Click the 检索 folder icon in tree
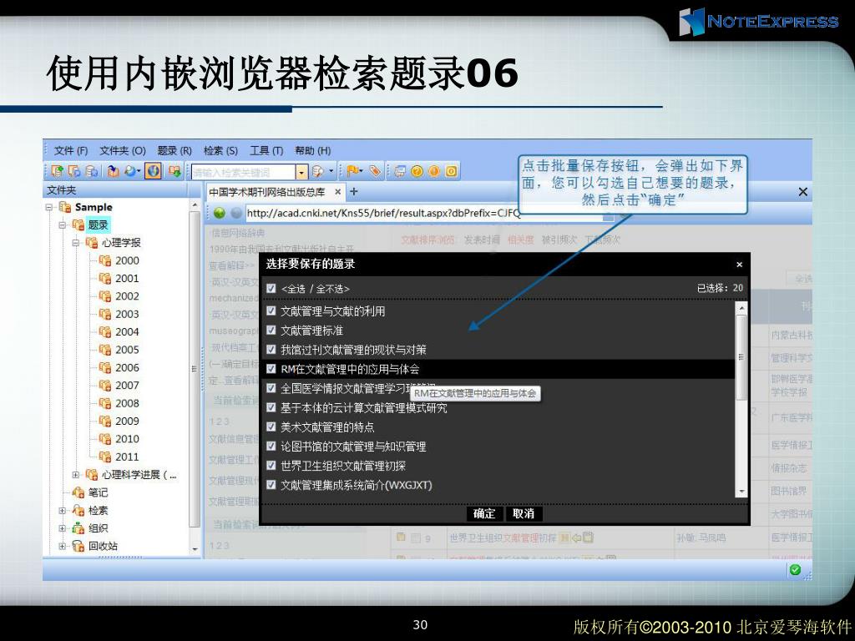 [78, 510]
